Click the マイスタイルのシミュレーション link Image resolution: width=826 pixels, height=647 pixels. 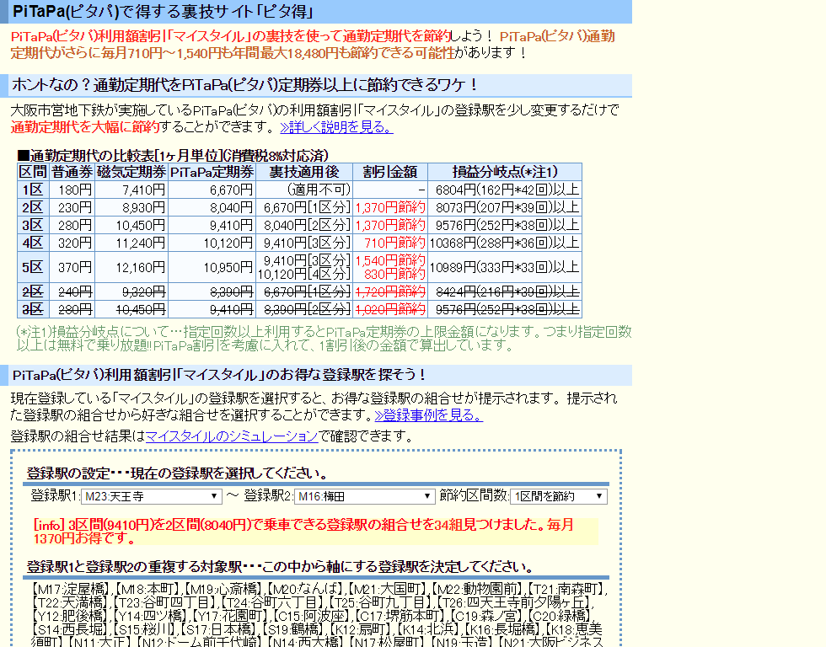[231, 436]
